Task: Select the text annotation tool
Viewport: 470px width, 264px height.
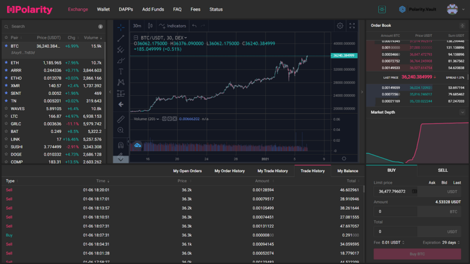Action: point(121,72)
